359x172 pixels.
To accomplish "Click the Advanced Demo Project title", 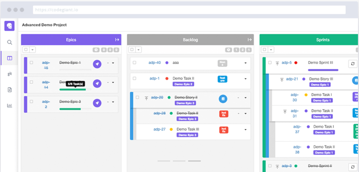I will (x=44, y=25).
